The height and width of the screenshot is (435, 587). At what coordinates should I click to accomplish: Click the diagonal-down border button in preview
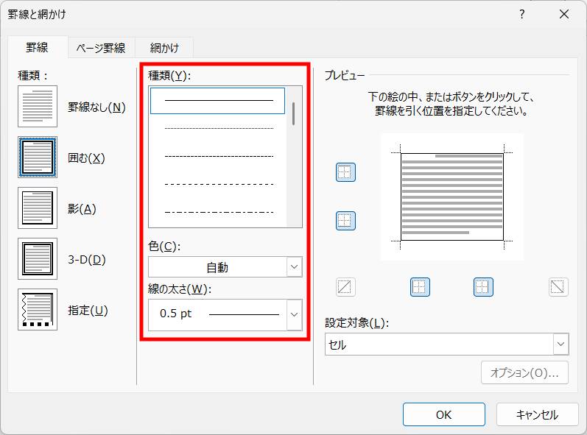558,287
